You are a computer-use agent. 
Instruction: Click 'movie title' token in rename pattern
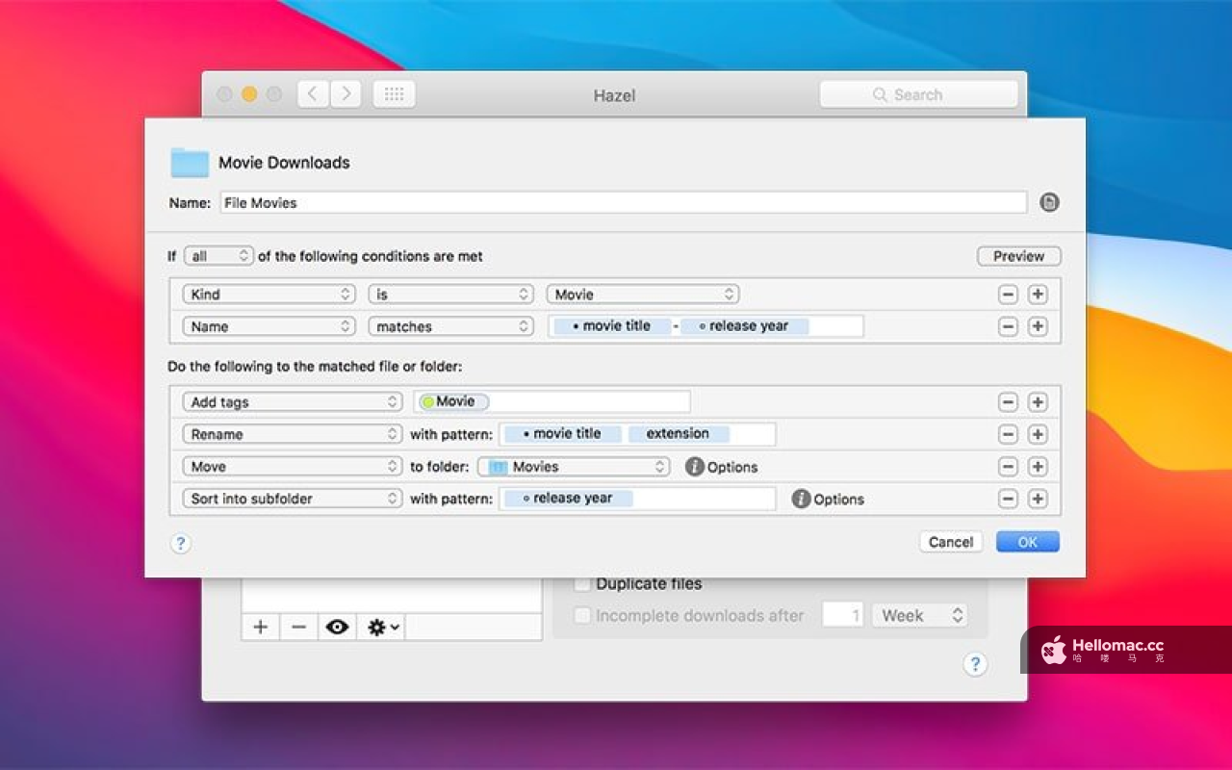(x=562, y=434)
